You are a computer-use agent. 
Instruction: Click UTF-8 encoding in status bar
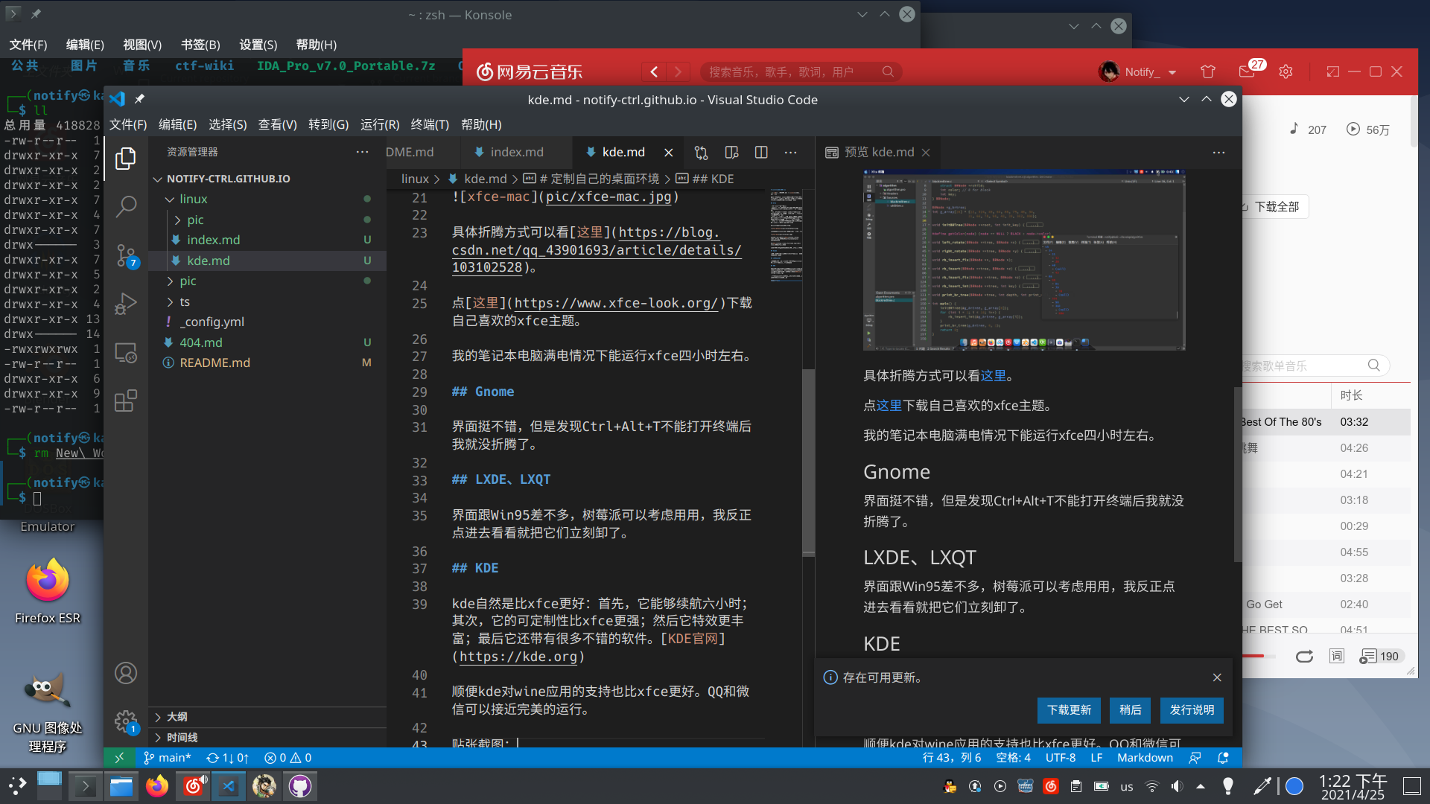click(1060, 758)
